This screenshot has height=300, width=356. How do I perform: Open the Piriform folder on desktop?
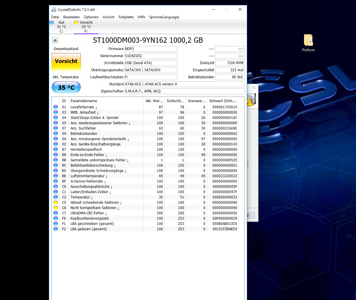(308, 43)
